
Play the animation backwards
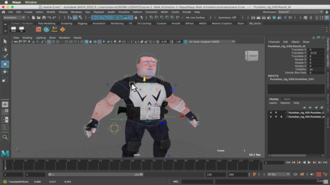coord(304,162)
